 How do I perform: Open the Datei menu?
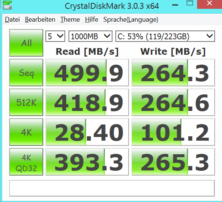pyautogui.click(x=12, y=19)
